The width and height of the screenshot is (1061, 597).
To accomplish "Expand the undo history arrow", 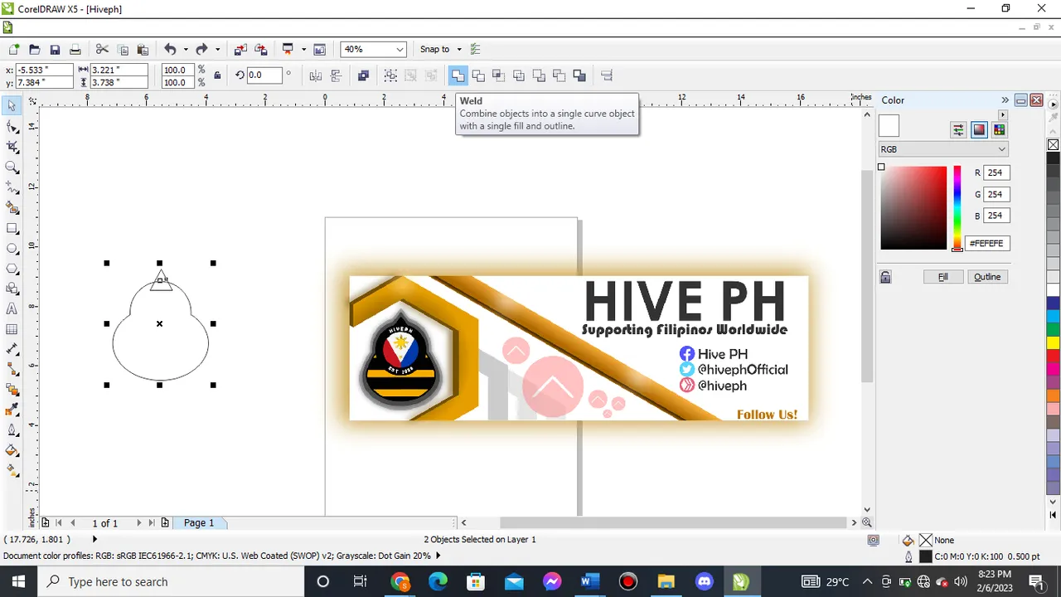I will [185, 50].
